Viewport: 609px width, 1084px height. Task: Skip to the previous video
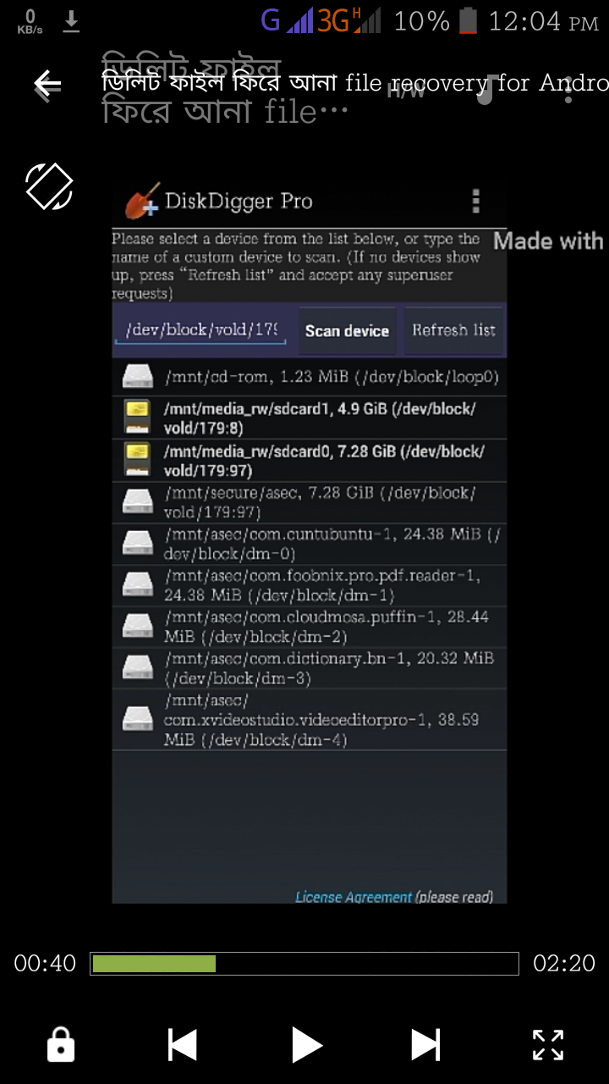(182, 1045)
